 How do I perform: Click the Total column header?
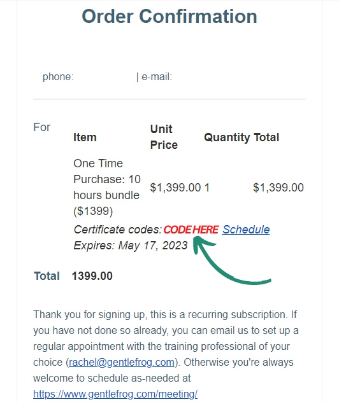click(266, 137)
